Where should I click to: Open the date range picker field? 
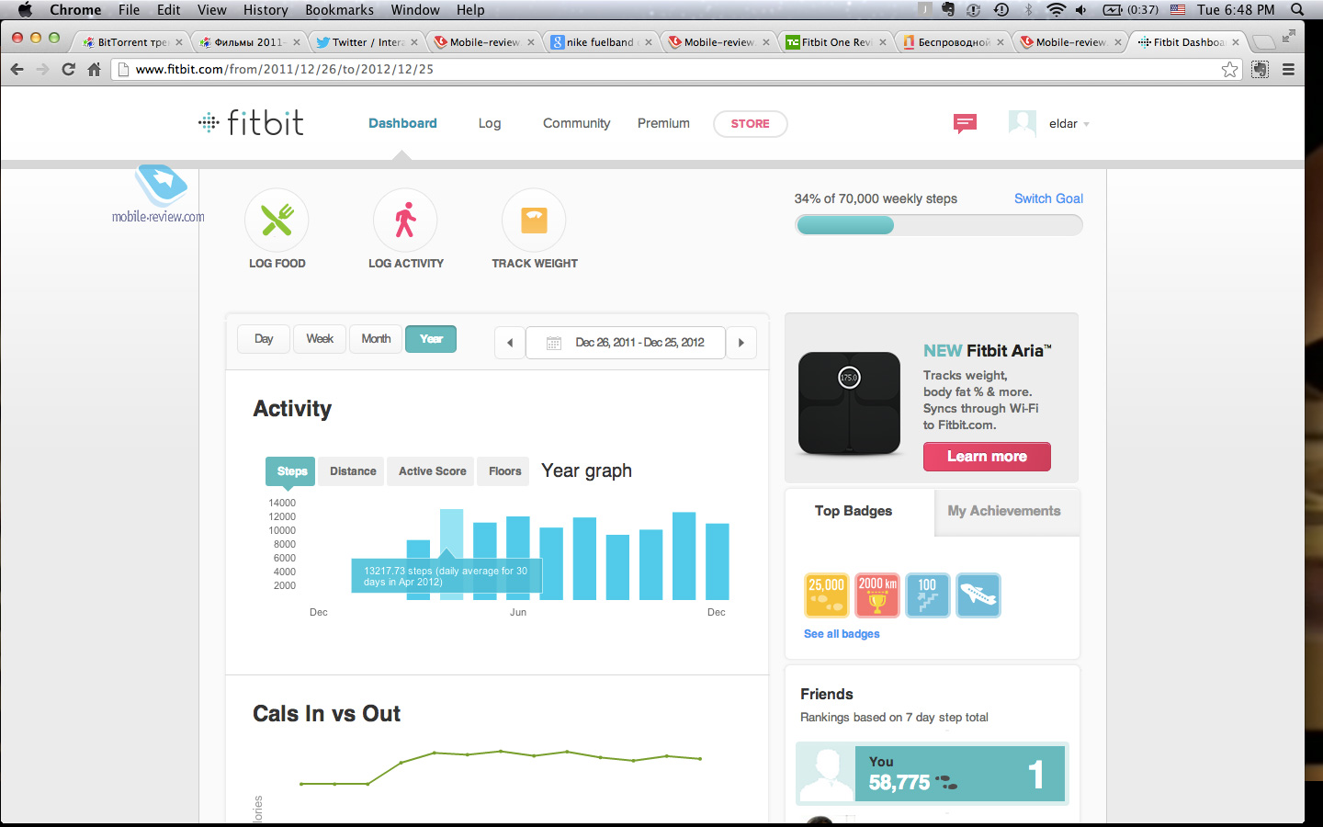[626, 343]
